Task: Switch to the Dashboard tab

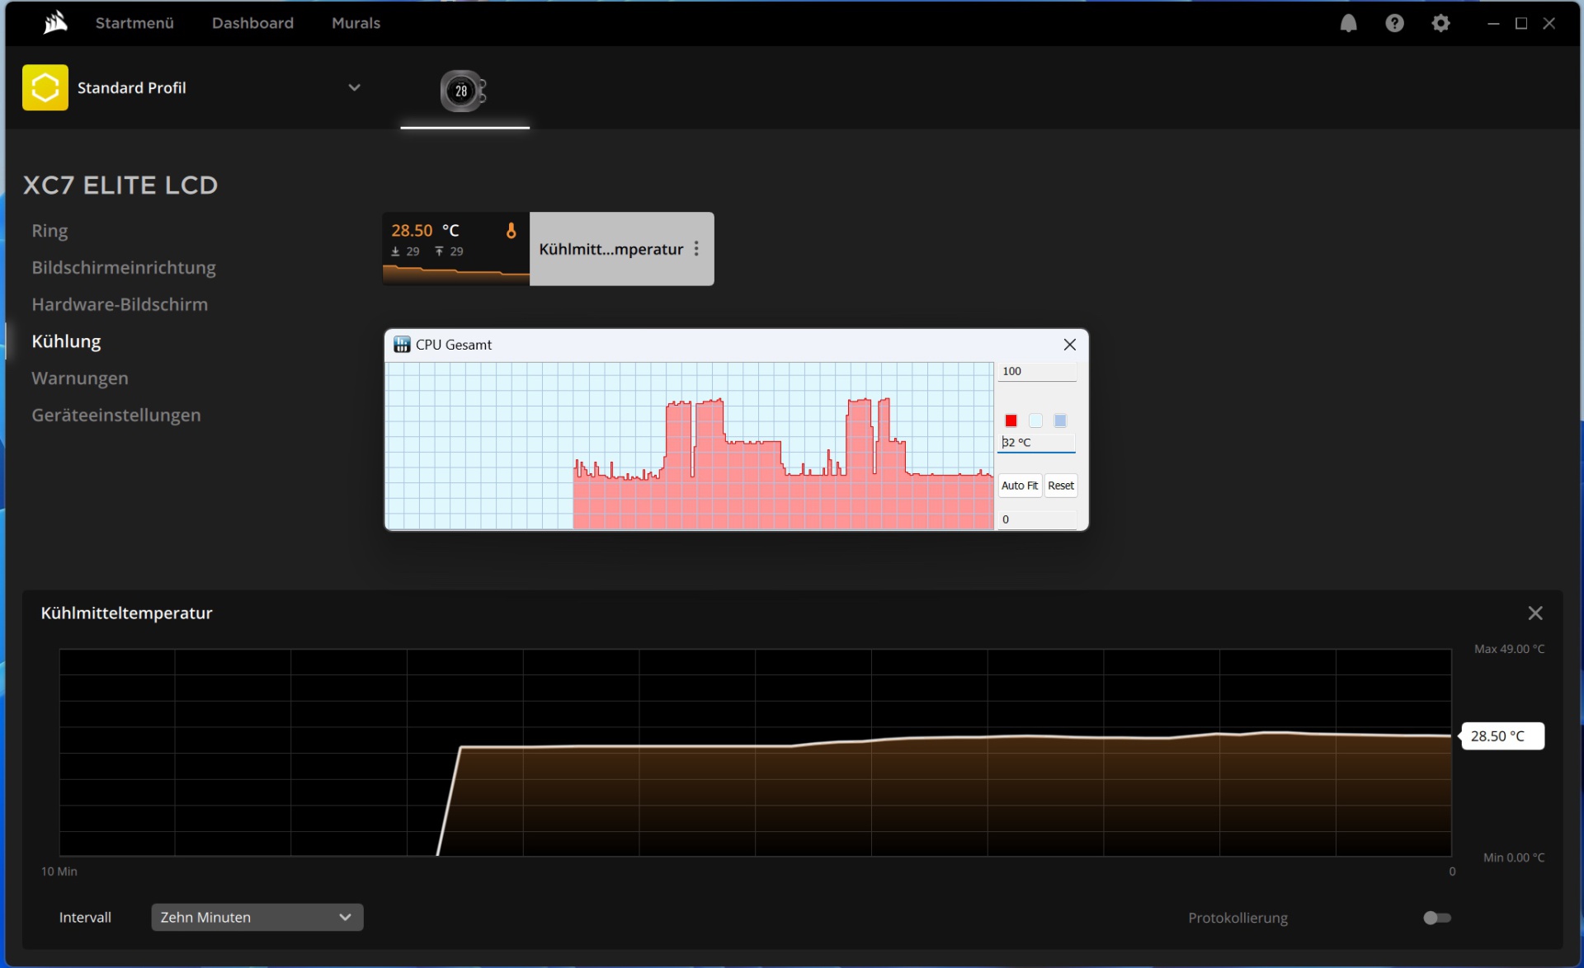Action: tap(252, 23)
